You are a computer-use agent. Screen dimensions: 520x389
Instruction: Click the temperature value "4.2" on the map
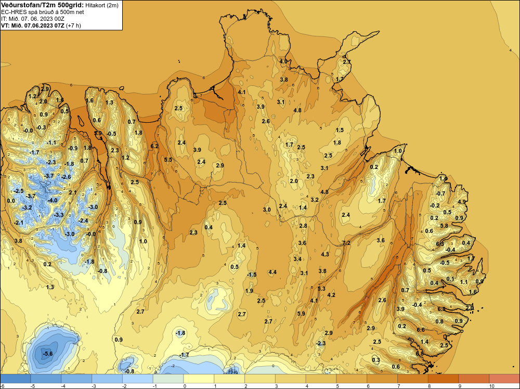(x=331, y=295)
